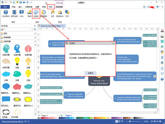This screenshot has width=165, height=124.
Task: Collapse the ribbon with the up-arrow icon
Action: click(x=163, y=7)
